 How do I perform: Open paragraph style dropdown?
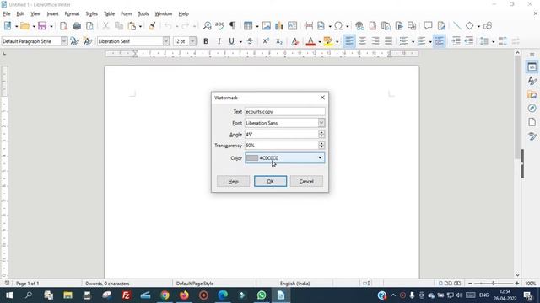(x=64, y=41)
